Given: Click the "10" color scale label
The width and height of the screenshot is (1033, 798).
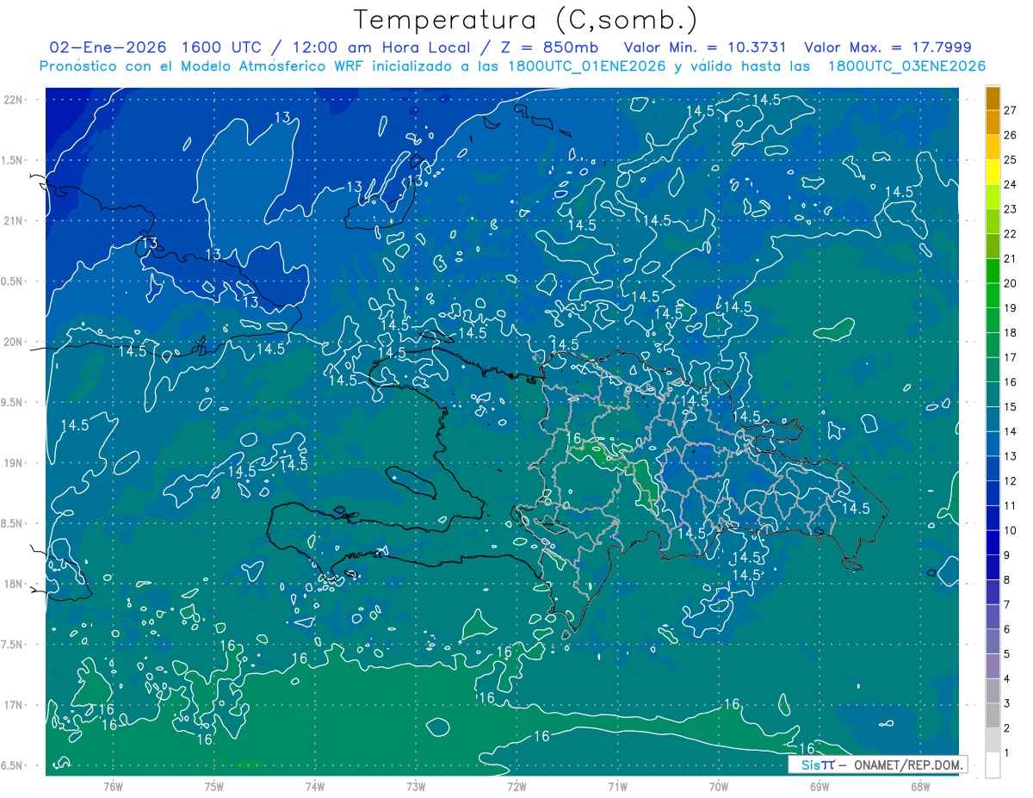Looking at the screenshot, I should (1011, 530).
